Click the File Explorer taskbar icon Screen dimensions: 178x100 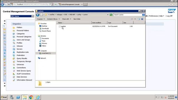coord(24,97)
